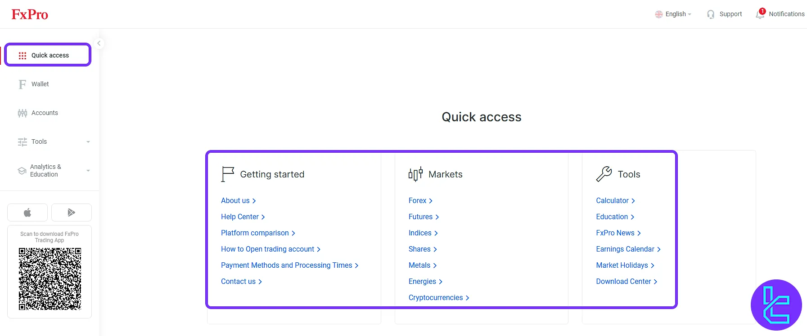Click the language globe flag icon

[659, 14]
